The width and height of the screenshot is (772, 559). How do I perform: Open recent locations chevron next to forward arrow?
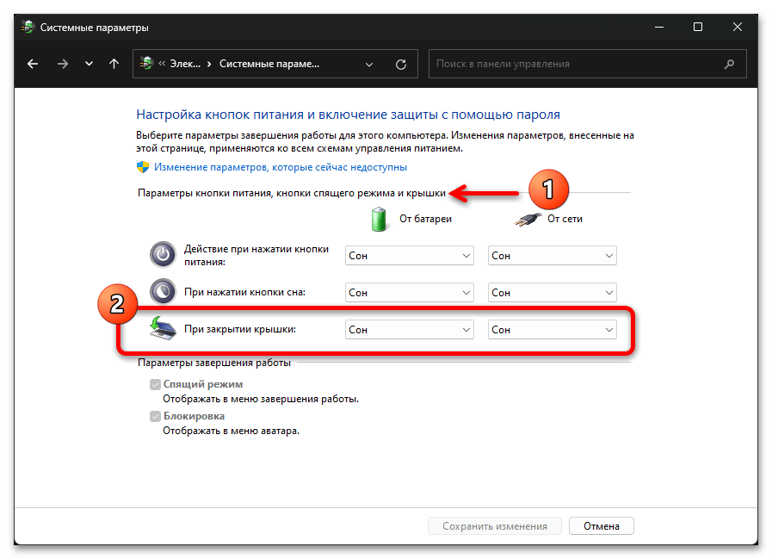point(89,64)
